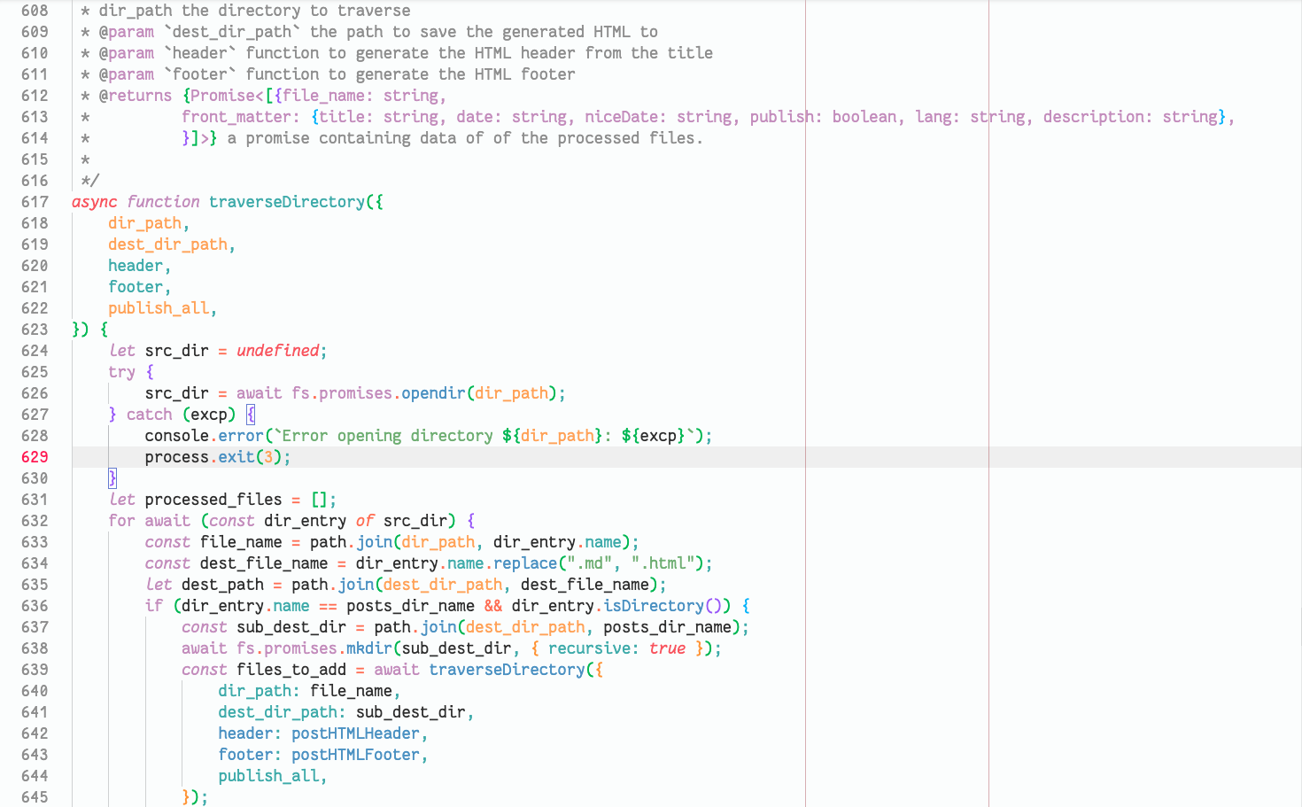Click the catch keyword on line 627

[149, 414]
